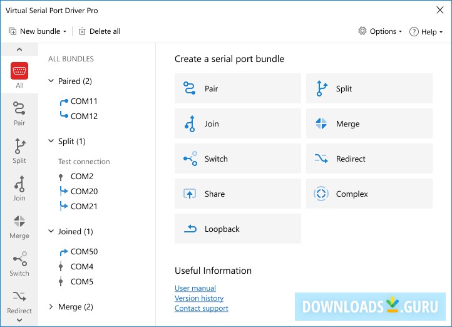Click the COM5 port pin icon
The image size is (452, 327).
(x=61, y=281)
